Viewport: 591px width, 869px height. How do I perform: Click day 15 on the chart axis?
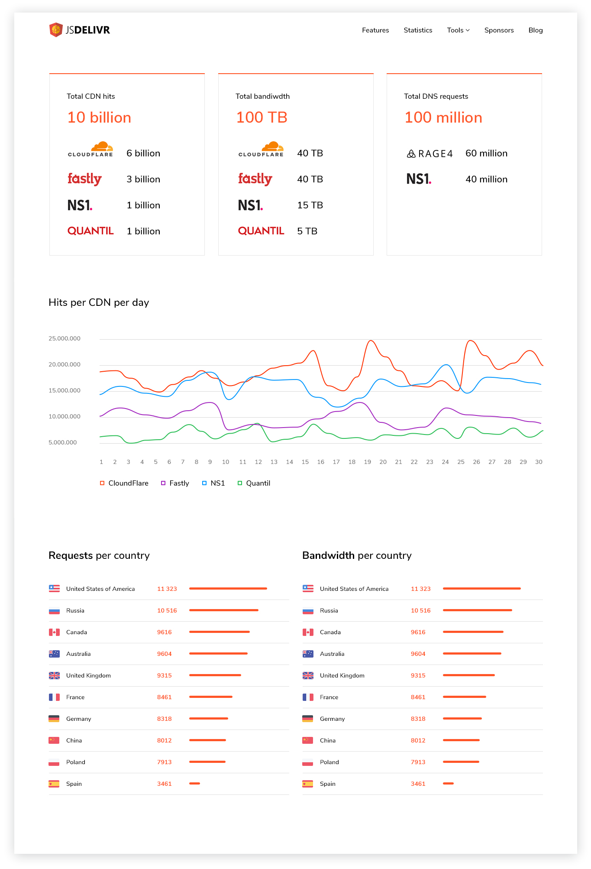click(x=305, y=462)
